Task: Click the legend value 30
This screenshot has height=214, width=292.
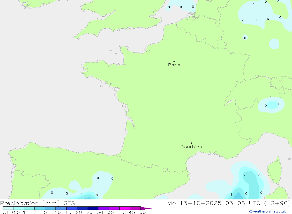Action: 100,212
